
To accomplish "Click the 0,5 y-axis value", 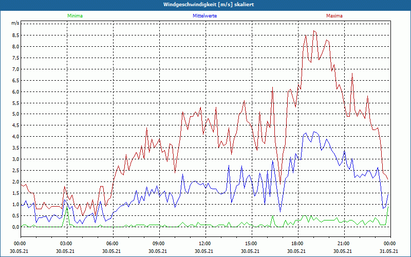I will [15, 216].
